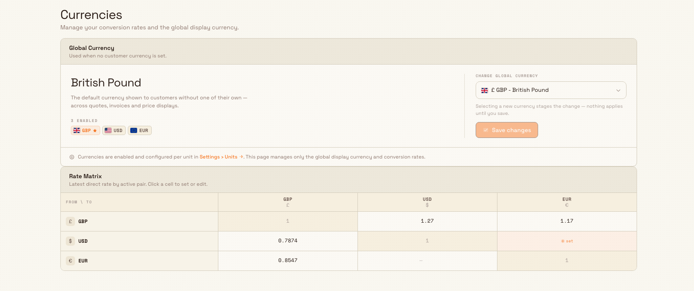Click the EUR to EUR cell
Image resolution: width=694 pixels, height=291 pixels.
[x=567, y=260]
